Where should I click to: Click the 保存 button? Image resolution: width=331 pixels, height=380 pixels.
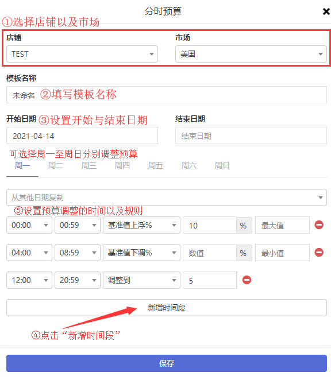(167, 363)
